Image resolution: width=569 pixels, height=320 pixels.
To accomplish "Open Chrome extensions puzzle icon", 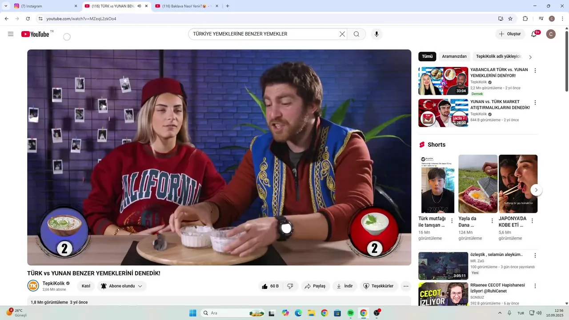I will tap(525, 19).
